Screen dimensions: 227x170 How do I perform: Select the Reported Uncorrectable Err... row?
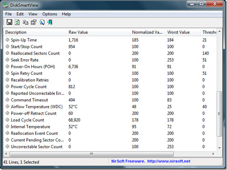click(x=110, y=93)
